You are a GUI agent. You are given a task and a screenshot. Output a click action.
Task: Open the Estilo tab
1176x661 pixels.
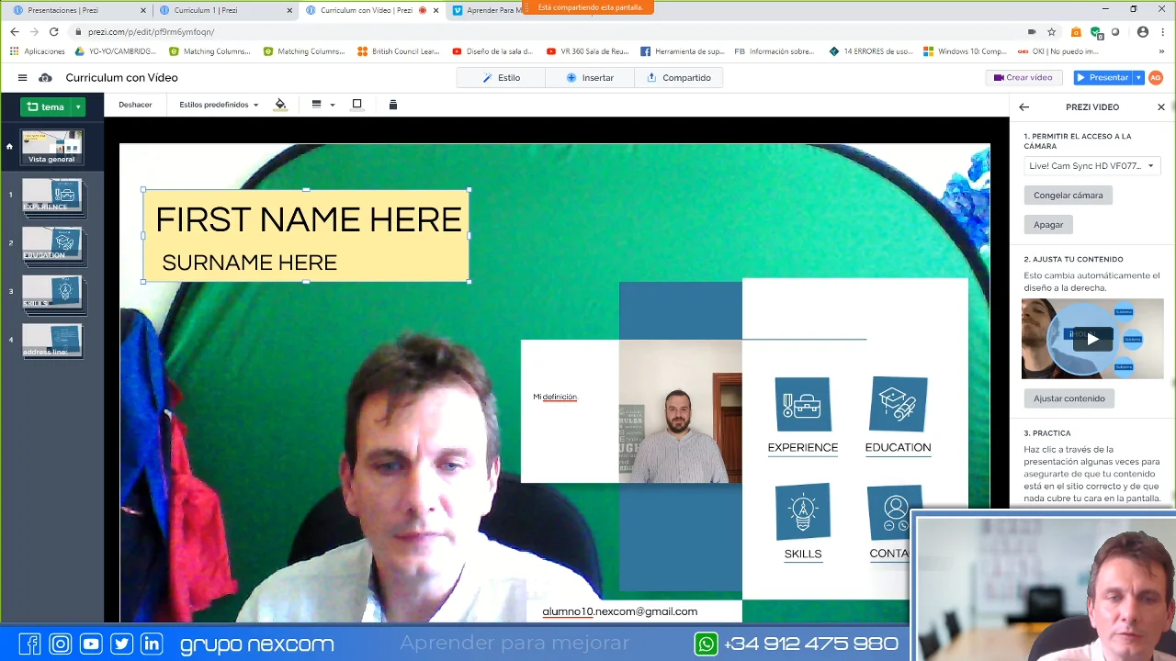pos(502,78)
